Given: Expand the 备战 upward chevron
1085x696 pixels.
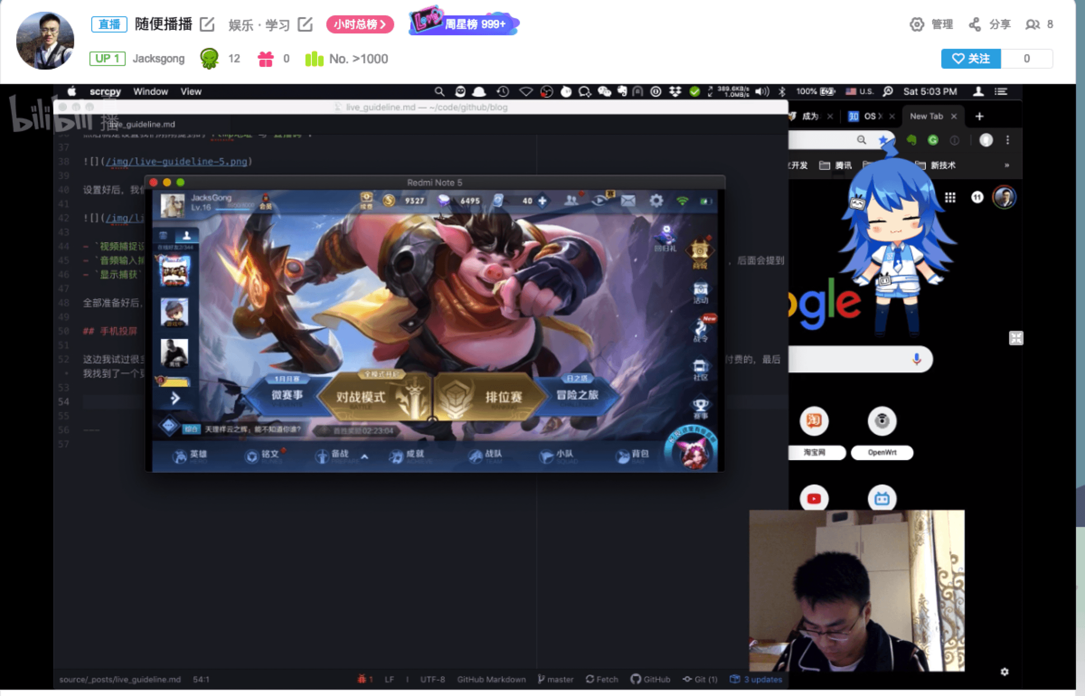Looking at the screenshot, I should click(x=364, y=457).
